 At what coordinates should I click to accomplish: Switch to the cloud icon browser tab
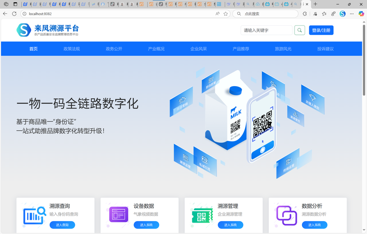258,4
